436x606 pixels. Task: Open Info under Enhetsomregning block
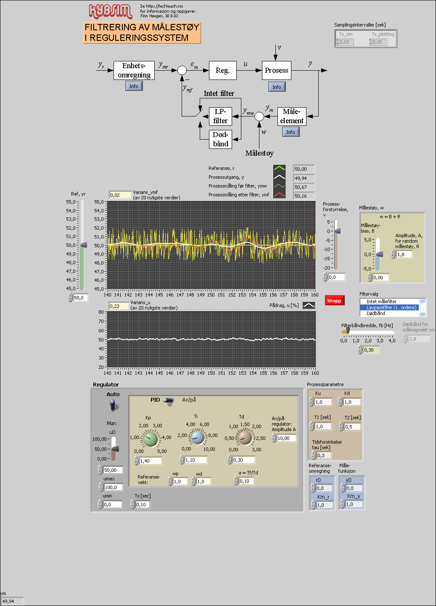pyautogui.click(x=134, y=86)
